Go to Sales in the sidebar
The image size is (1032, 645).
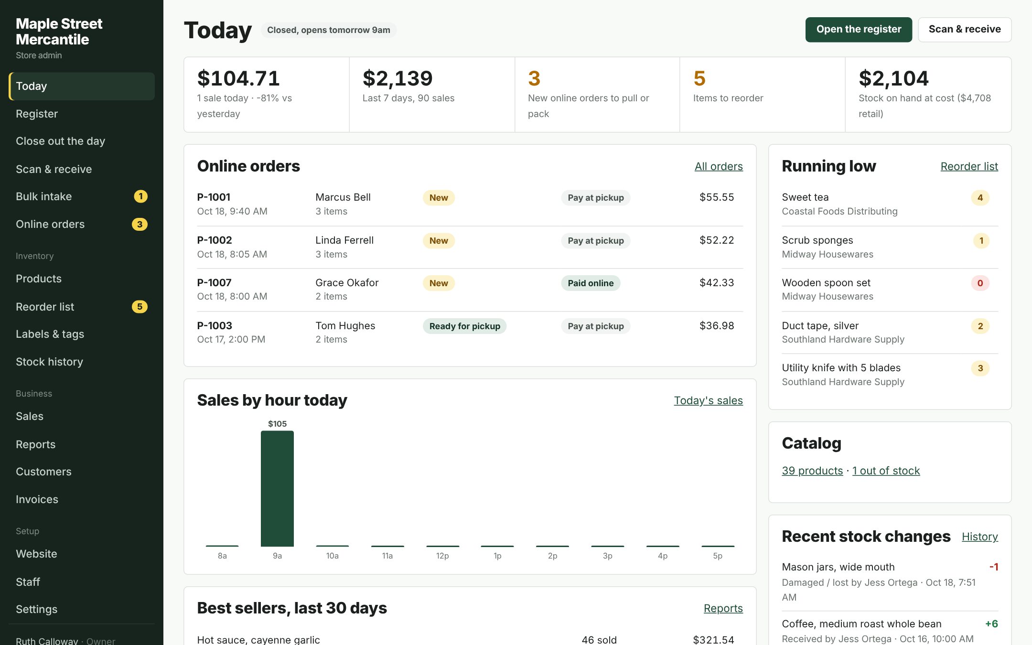pos(82,416)
